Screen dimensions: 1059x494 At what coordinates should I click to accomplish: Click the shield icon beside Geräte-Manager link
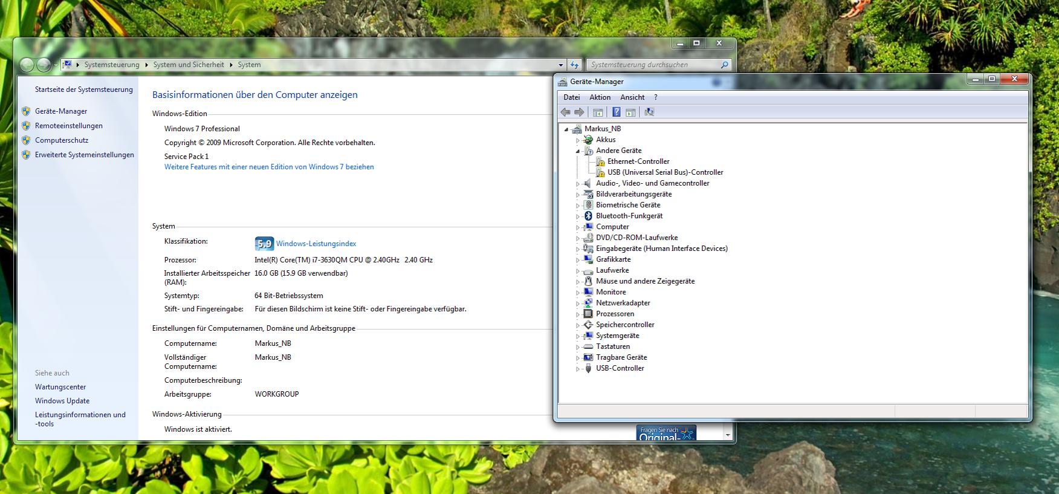[x=26, y=111]
